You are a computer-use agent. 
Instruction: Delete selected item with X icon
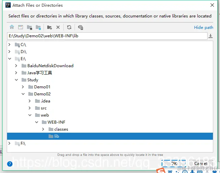(x=58, y=27)
